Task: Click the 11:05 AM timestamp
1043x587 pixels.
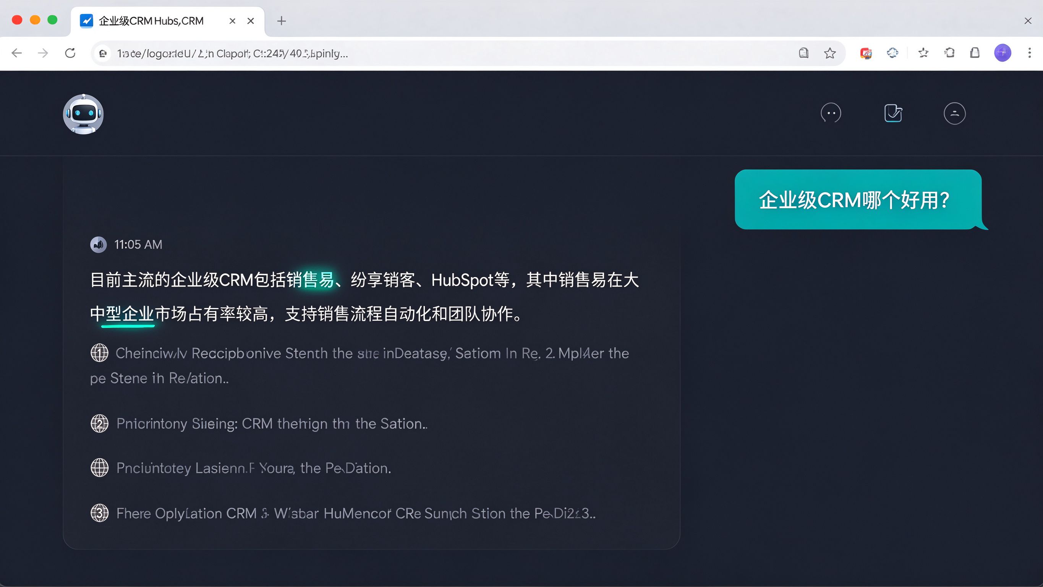Action: tap(138, 245)
